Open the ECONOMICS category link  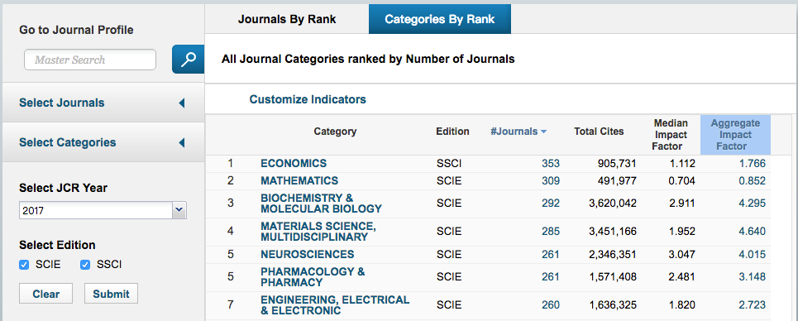pyautogui.click(x=294, y=164)
